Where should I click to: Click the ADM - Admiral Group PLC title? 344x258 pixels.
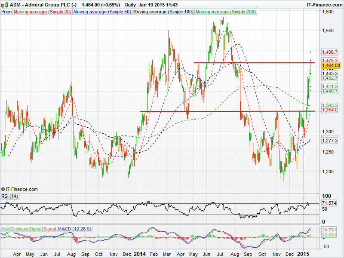click(43, 4)
